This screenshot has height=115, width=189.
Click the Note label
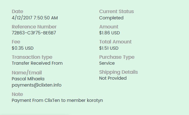pyautogui.click(x=17, y=94)
